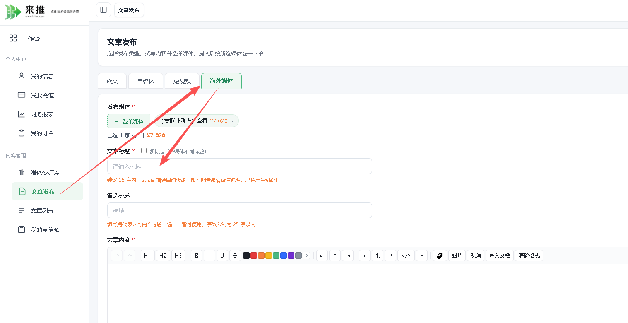Pick the black text color swatch

pyautogui.click(x=246, y=256)
